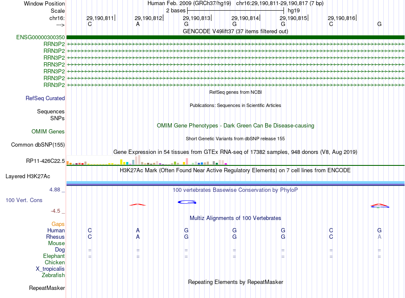405x298 pixels.
Task: Click the 4.88 PhyloP upper value
Action: [55, 190]
